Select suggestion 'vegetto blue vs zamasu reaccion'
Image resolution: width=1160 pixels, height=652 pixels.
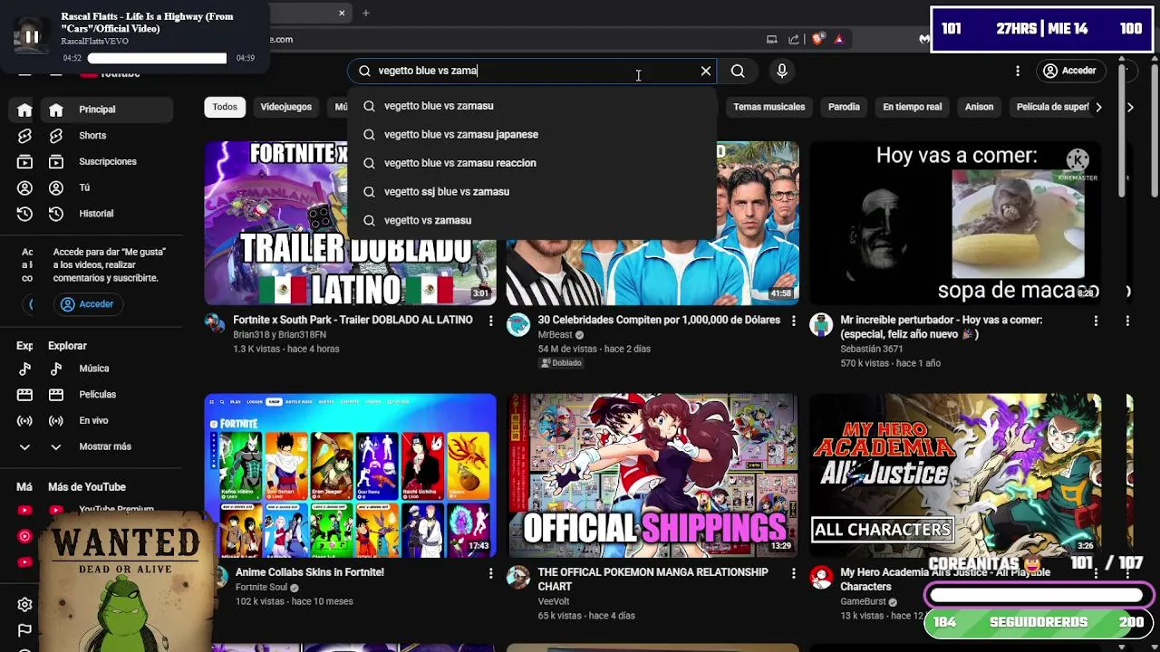(x=532, y=163)
